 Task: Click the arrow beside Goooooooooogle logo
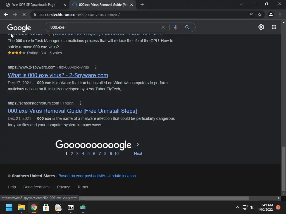138,145
